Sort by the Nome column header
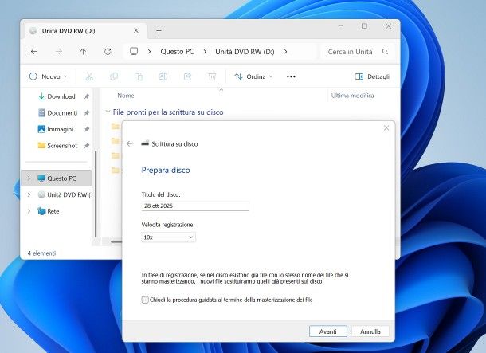This screenshot has width=486, height=353. tap(126, 96)
